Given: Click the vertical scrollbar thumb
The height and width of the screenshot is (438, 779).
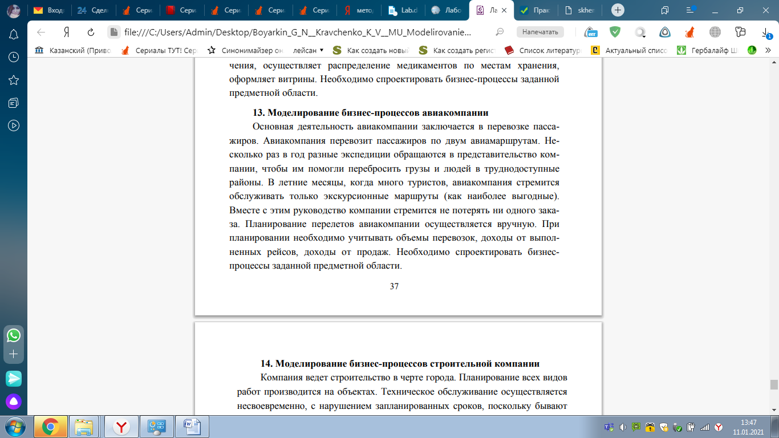Looking at the screenshot, I should click(774, 384).
